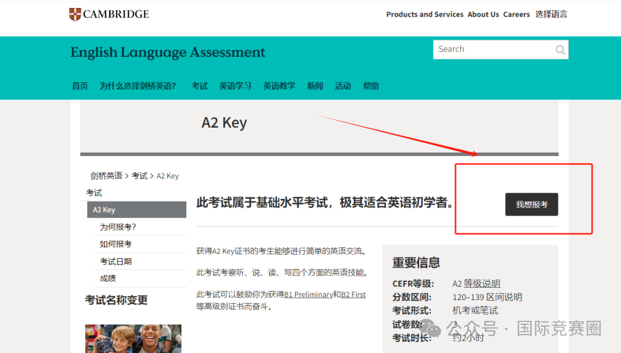Open the 考试 navigation menu

point(200,86)
